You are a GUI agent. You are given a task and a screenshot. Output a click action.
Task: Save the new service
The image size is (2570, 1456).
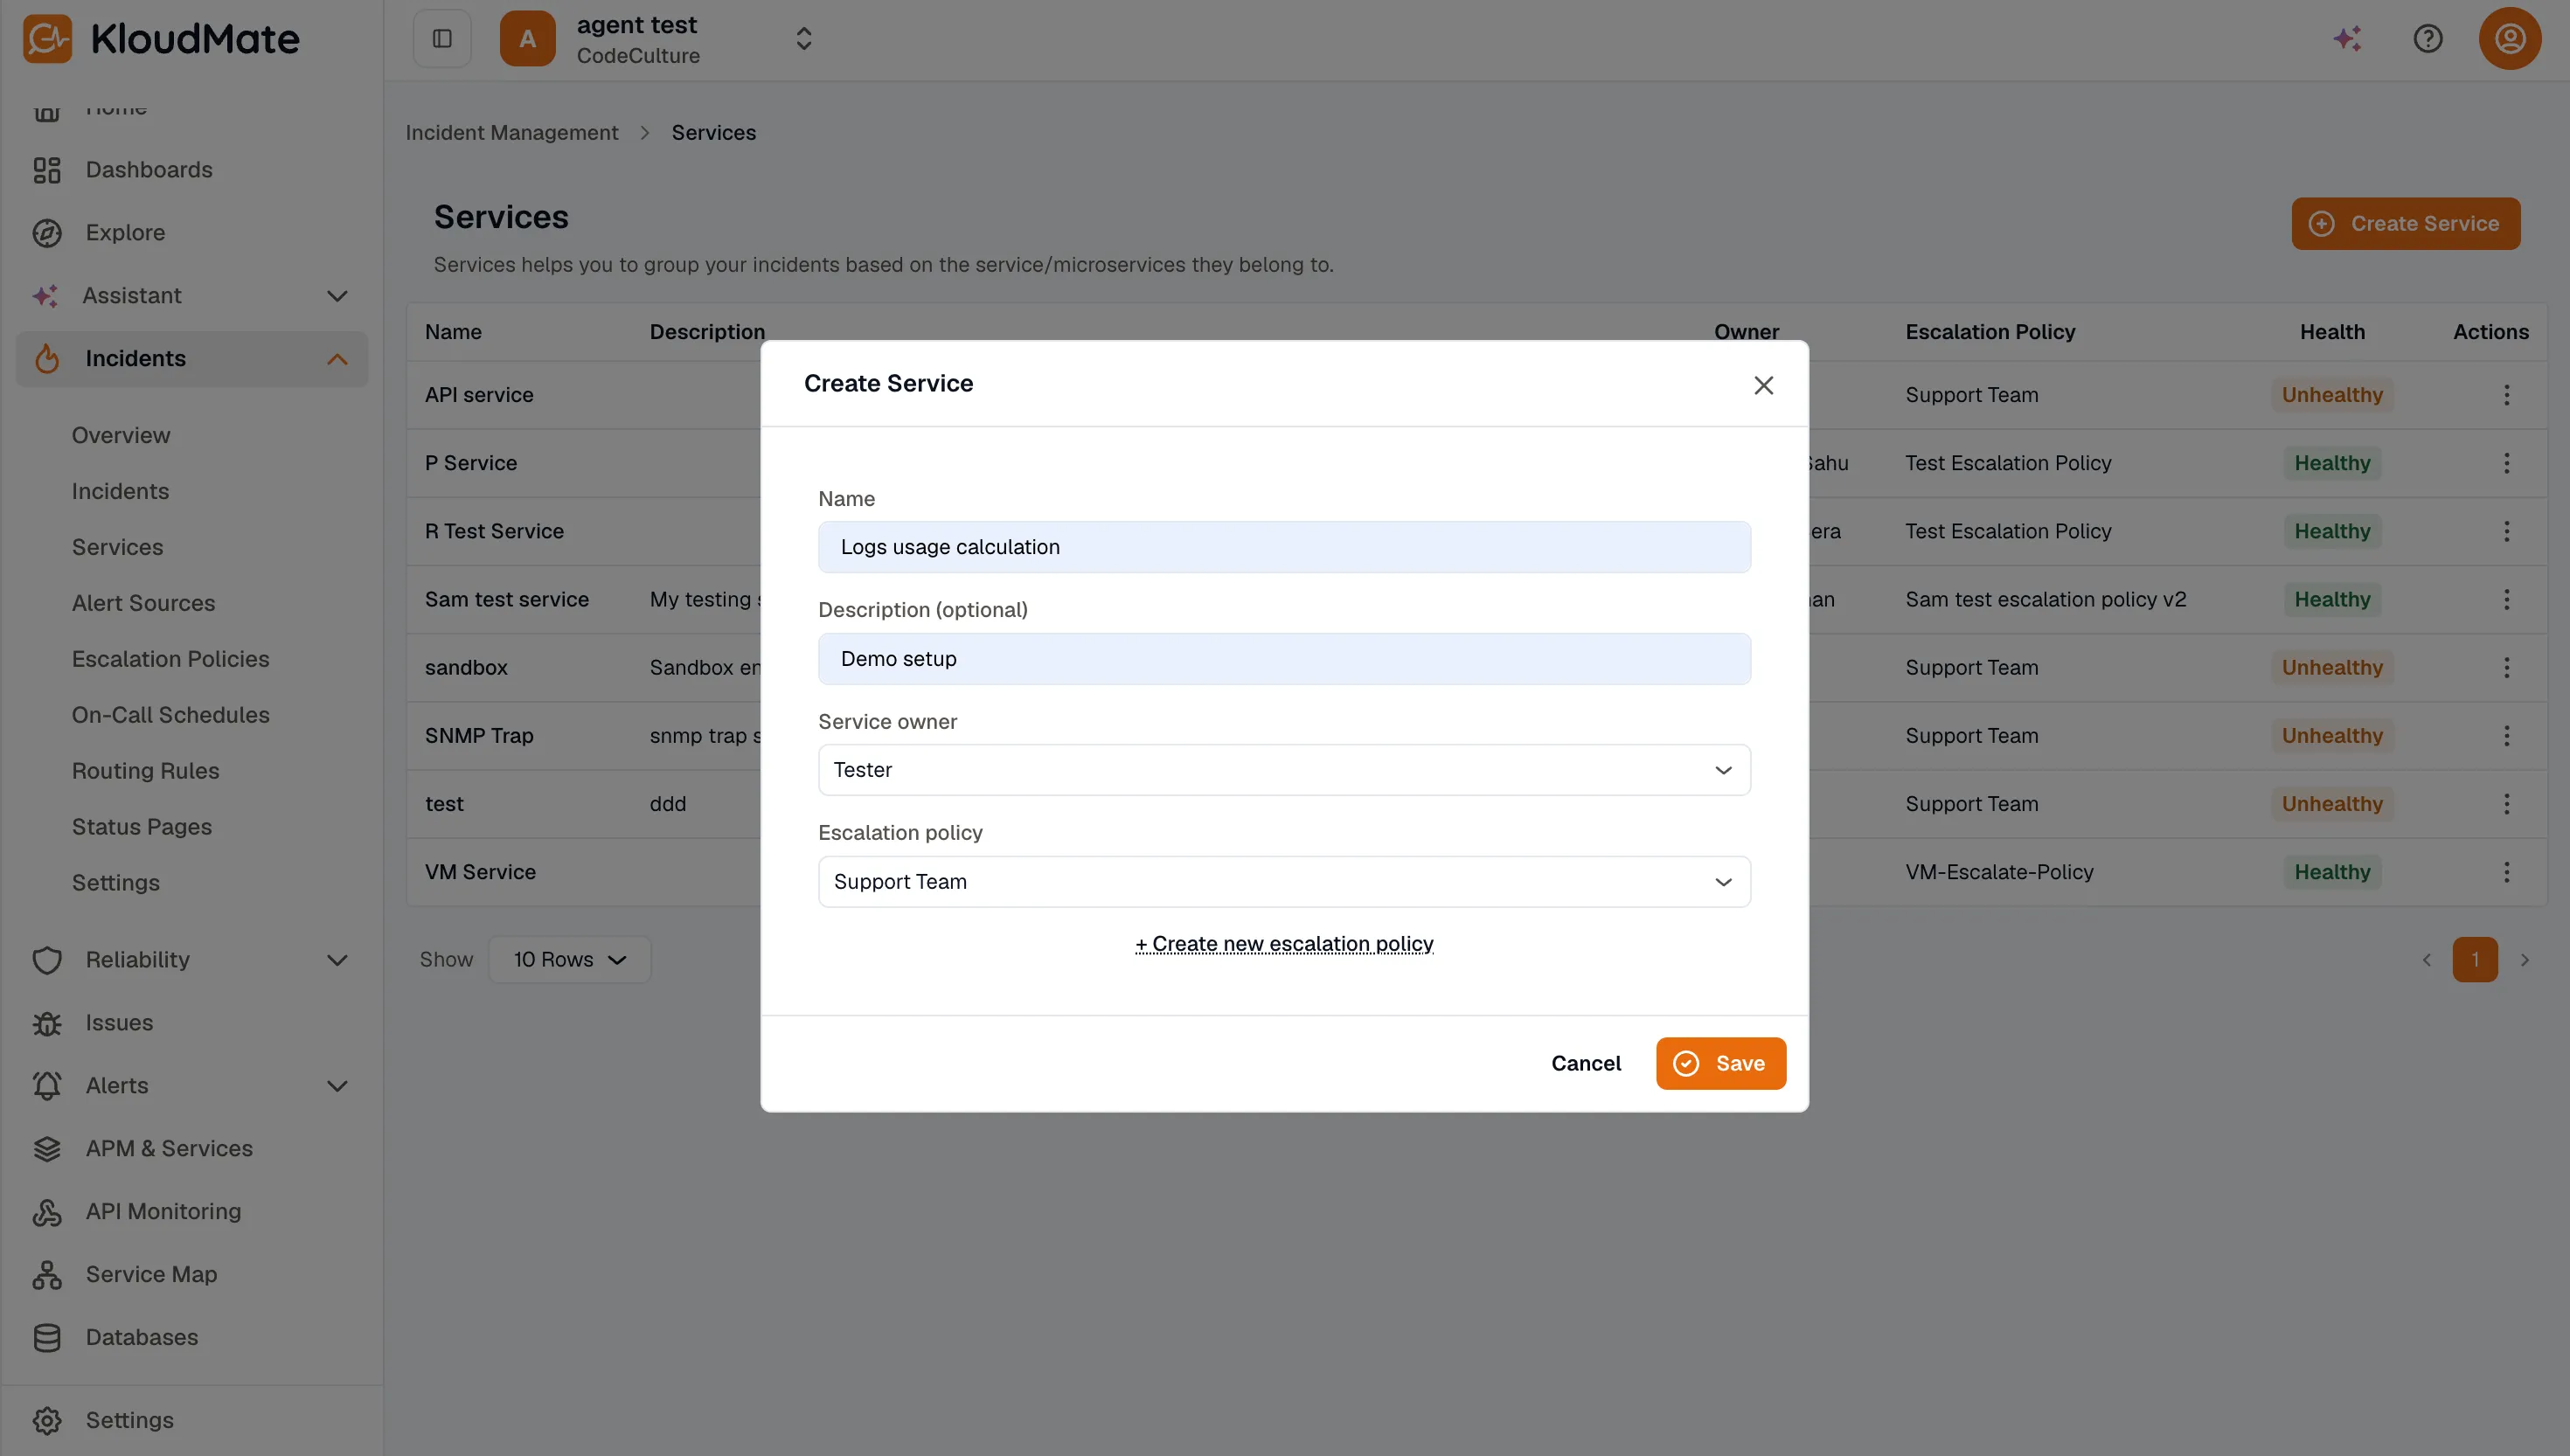coord(1720,1063)
